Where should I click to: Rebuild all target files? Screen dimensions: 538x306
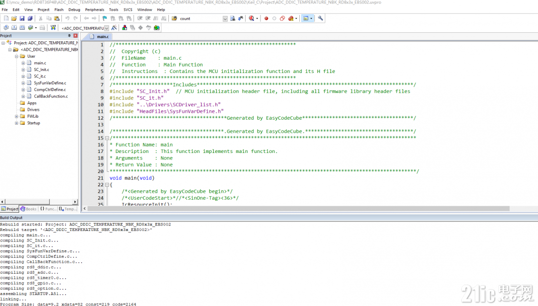coord(22,28)
